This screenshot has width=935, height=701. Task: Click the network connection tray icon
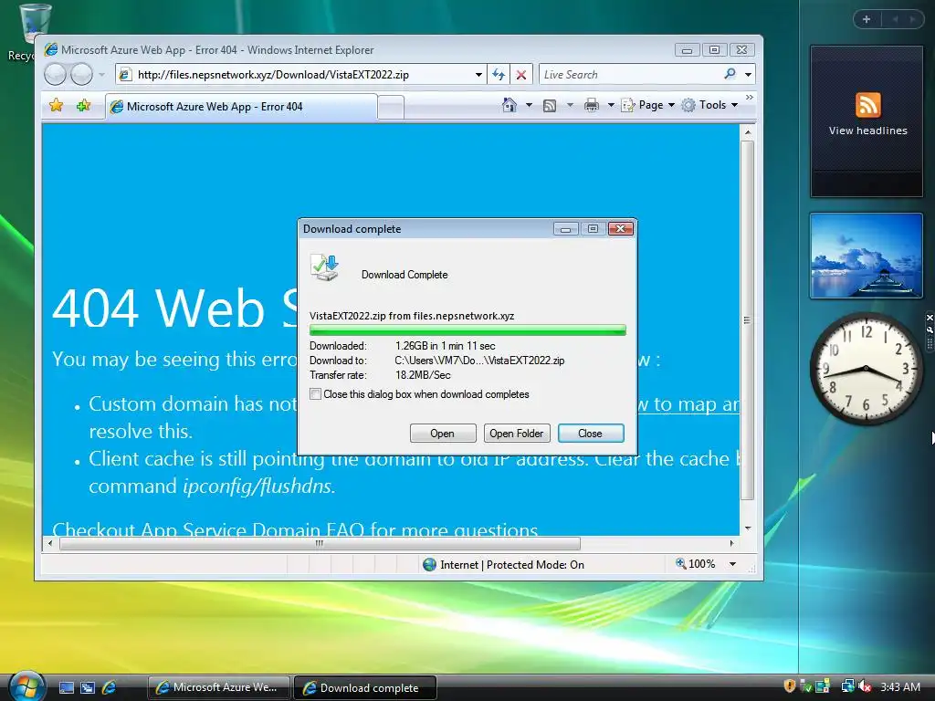click(848, 686)
